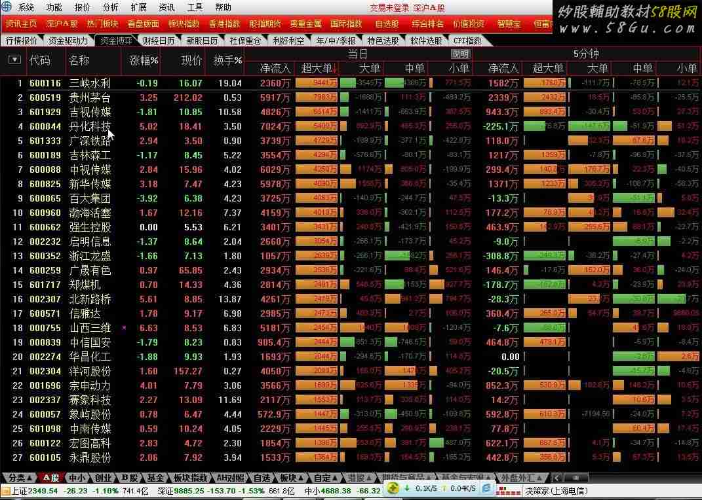Click the 上证 2349.54 index in status bar
Screen dimensions: 702x500
[x=35, y=491]
